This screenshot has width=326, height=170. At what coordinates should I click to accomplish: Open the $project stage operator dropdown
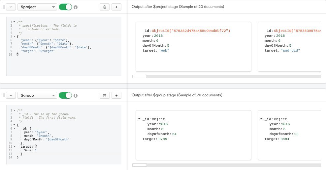pos(37,7)
